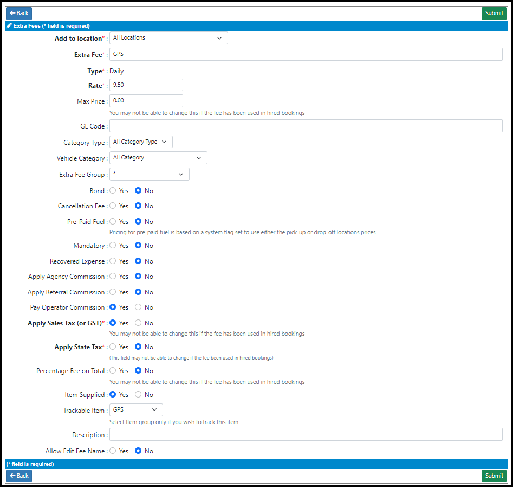Image resolution: width=513 pixels, height=487 pixels.
Task: Choose No for Apply Sales Tax
Action: point(138,323)
